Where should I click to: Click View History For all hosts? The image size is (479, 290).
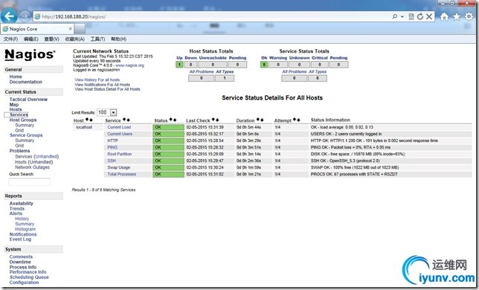coord(97,80)
